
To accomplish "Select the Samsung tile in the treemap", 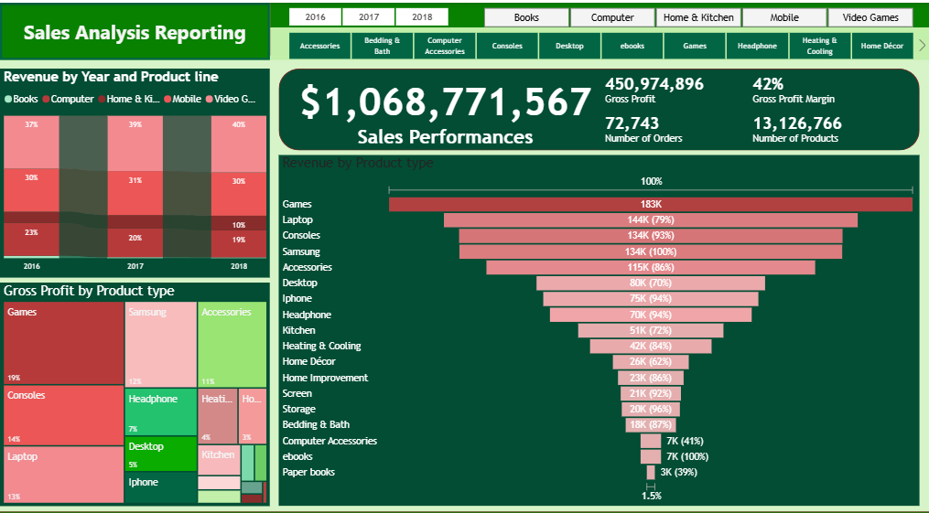I will click(160, 345).
